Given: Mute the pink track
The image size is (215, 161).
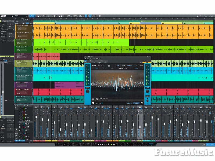Looking at the screenshot, I should click(x=18, y=54).
